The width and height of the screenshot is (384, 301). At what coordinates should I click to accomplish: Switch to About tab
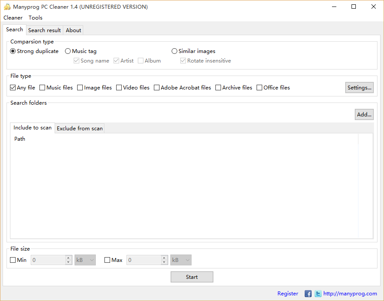73,30
